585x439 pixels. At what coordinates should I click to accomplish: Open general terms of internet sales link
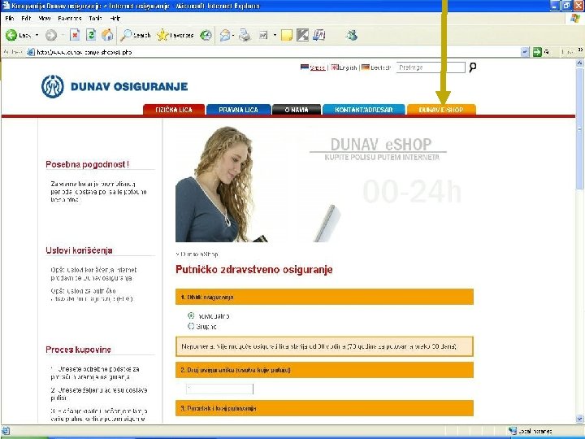pyautogui.click(x=93, y=274)
